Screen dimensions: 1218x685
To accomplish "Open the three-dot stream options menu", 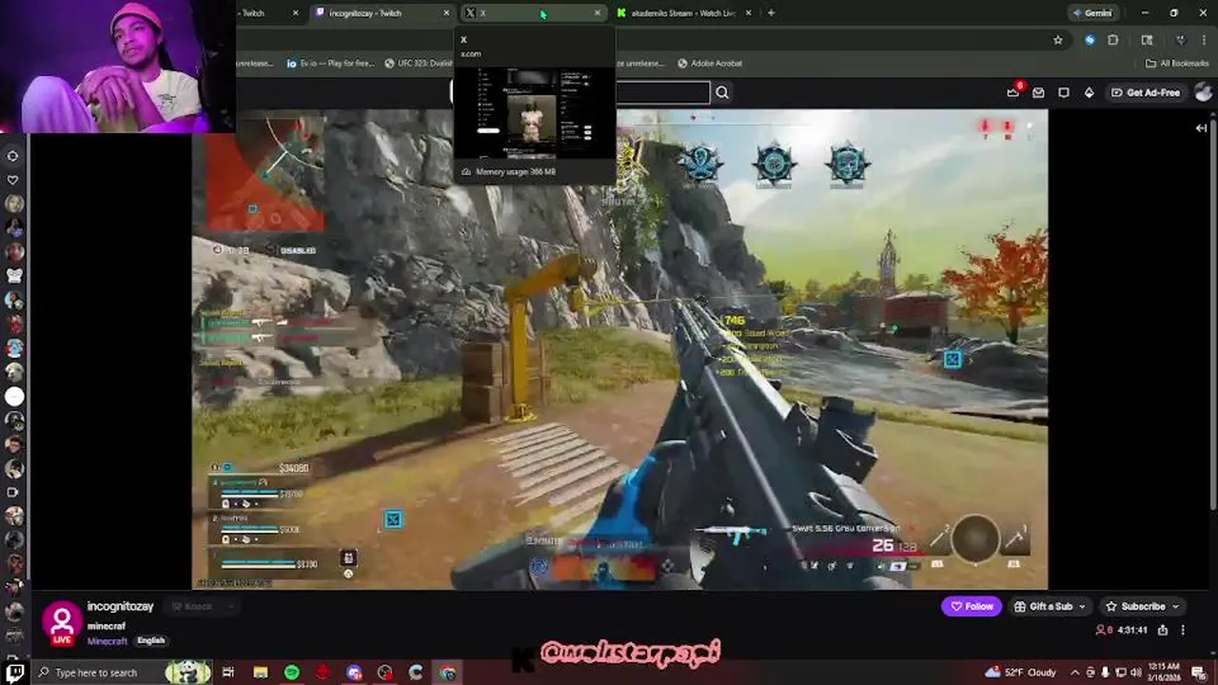I will tap(1183, 630).
